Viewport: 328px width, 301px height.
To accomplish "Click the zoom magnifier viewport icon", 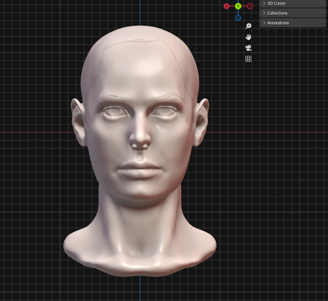I will tap(248, 26).
